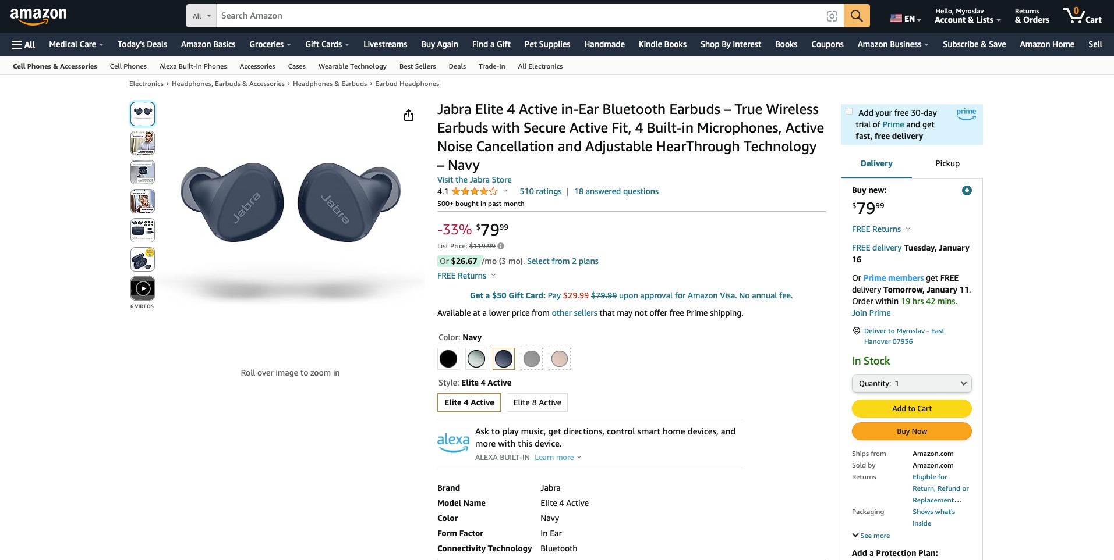Image resolution: width=1114 pixels, height=560 pixels.
Task: Expand See more seller details
Action: pos(871,536)
